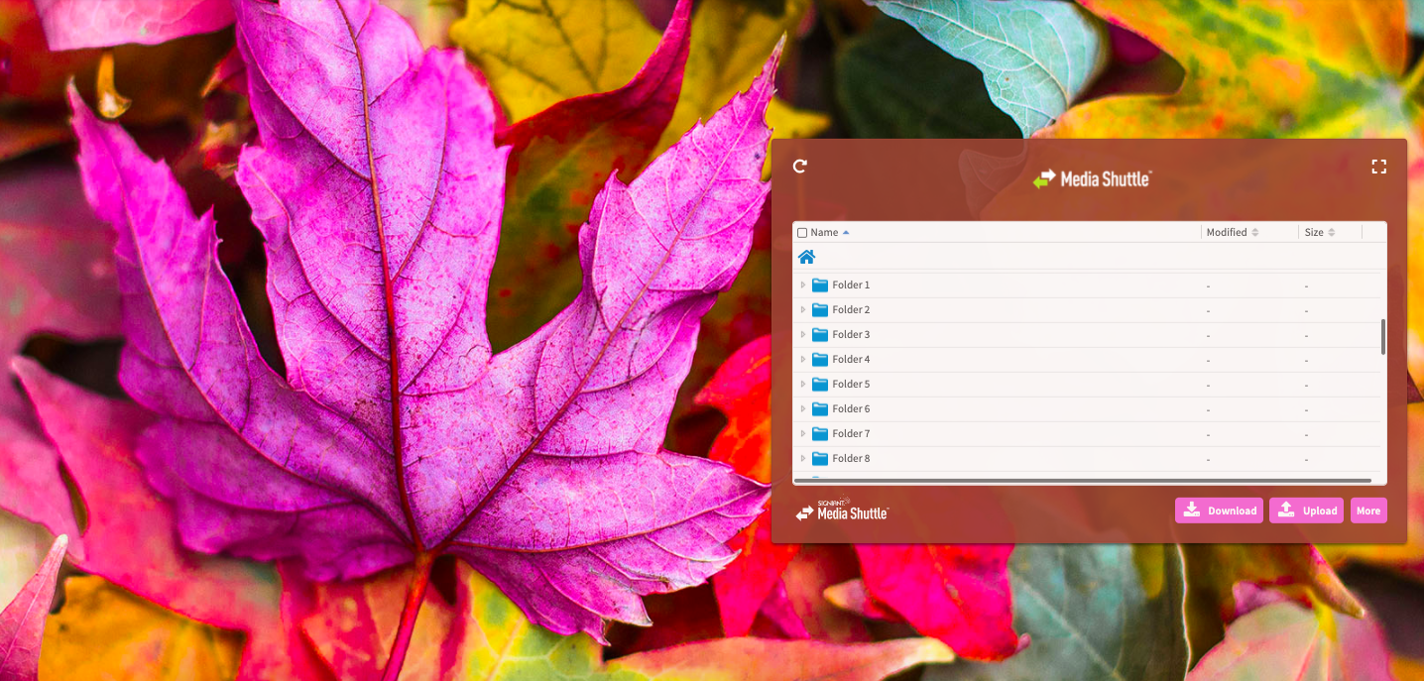Expand Folder 8 using its arrow
The image size is (1424, 681).
pos(803,459)
